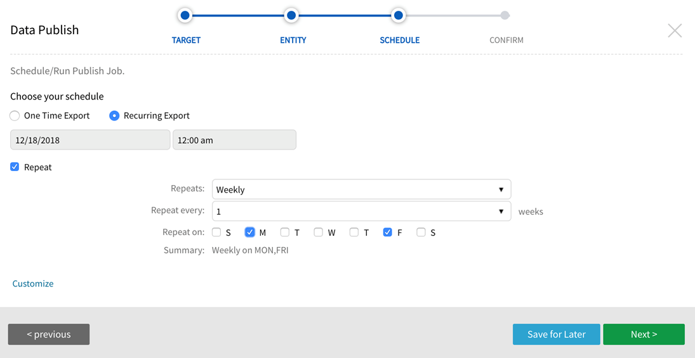
Task: Click the previous button
Action: coord(49,335)
